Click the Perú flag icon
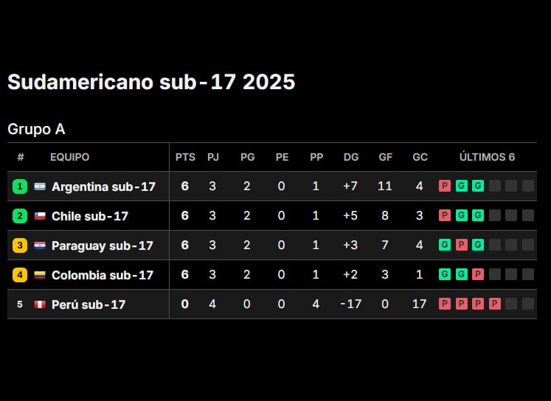This screenshot has height=401, width=551. 40,304
